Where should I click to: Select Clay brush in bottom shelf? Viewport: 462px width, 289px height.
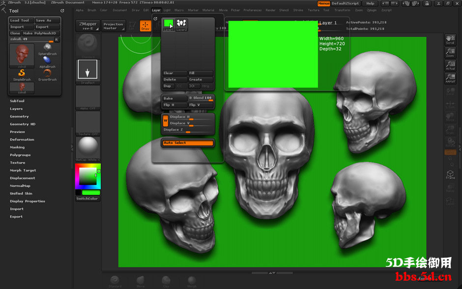click(166, 281)
